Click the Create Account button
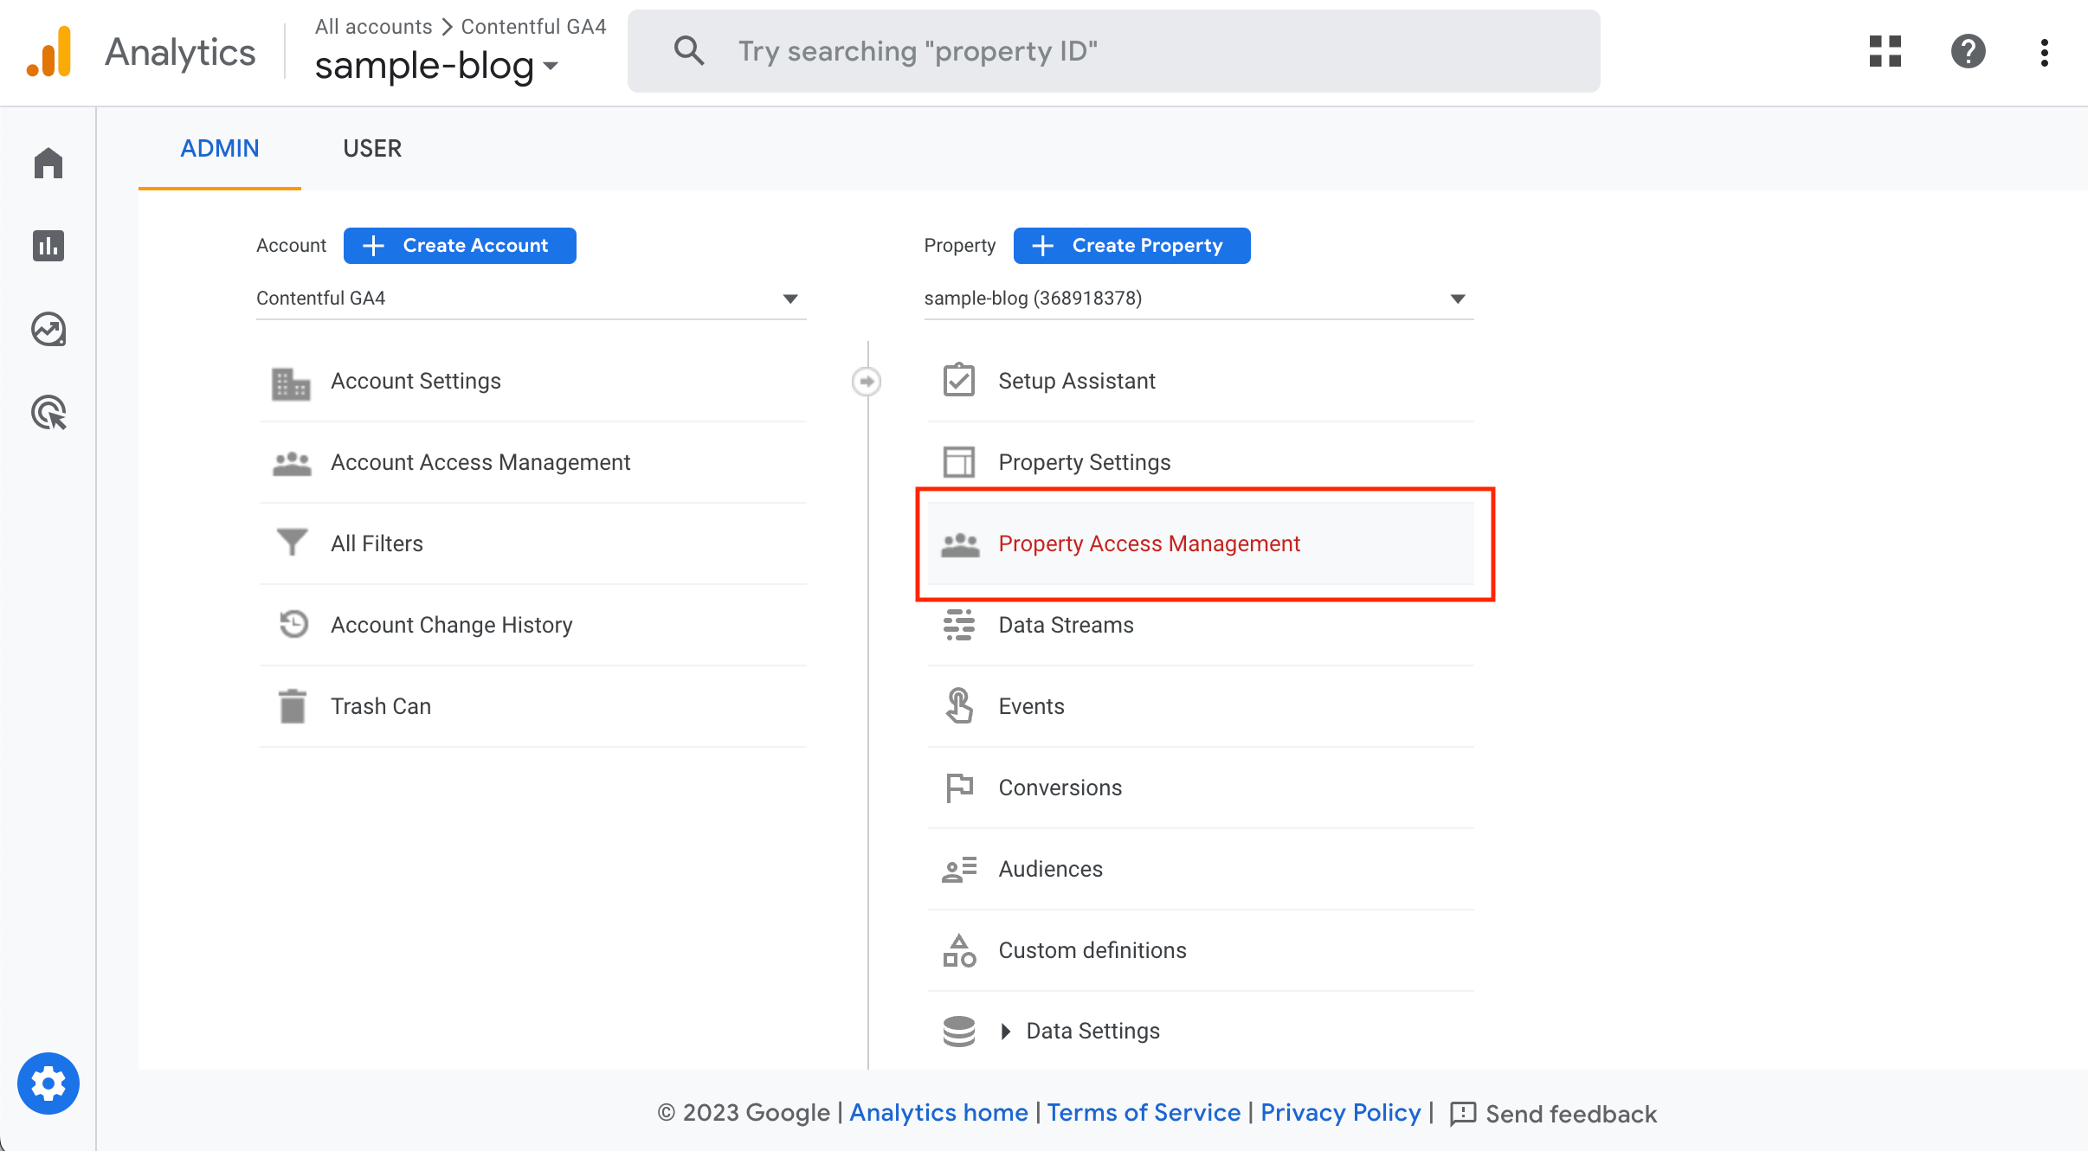2088x1151 pixels. point(460,246)
